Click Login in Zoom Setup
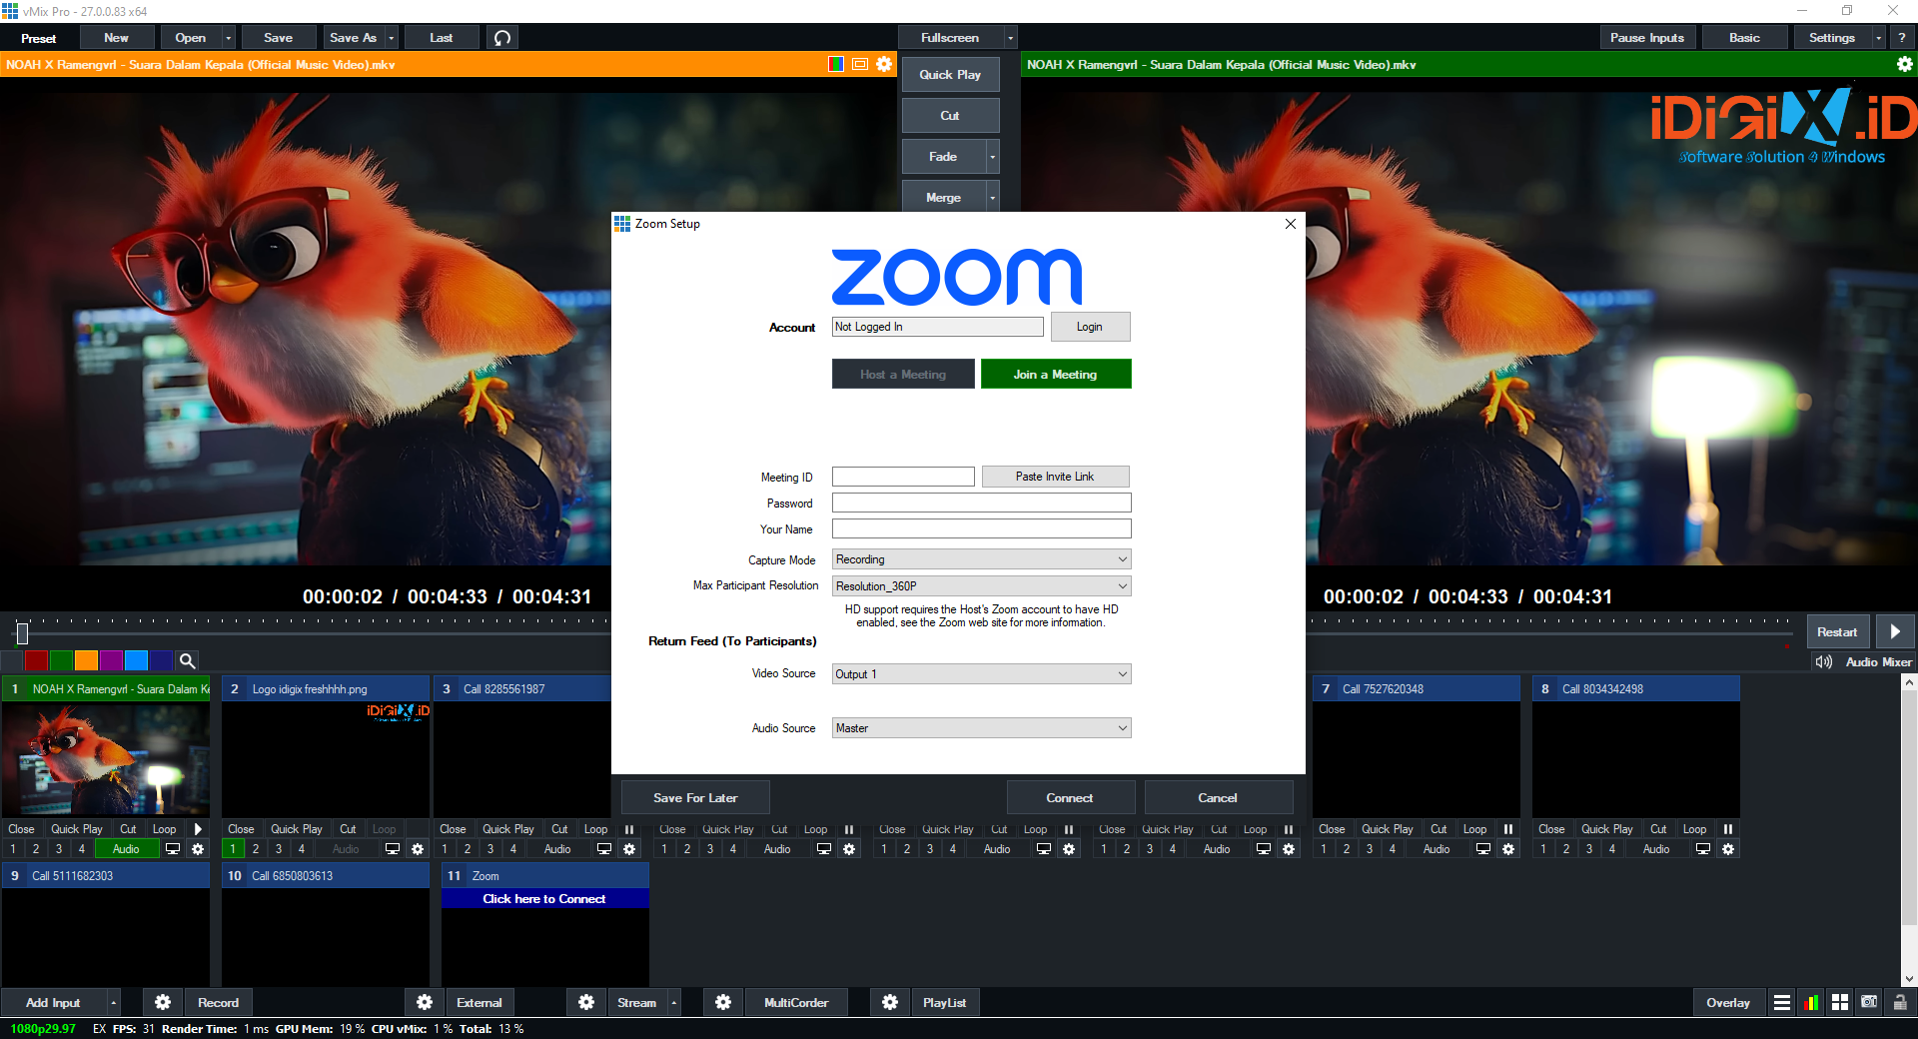1918x1039 pixels. tap(1090, 327)
